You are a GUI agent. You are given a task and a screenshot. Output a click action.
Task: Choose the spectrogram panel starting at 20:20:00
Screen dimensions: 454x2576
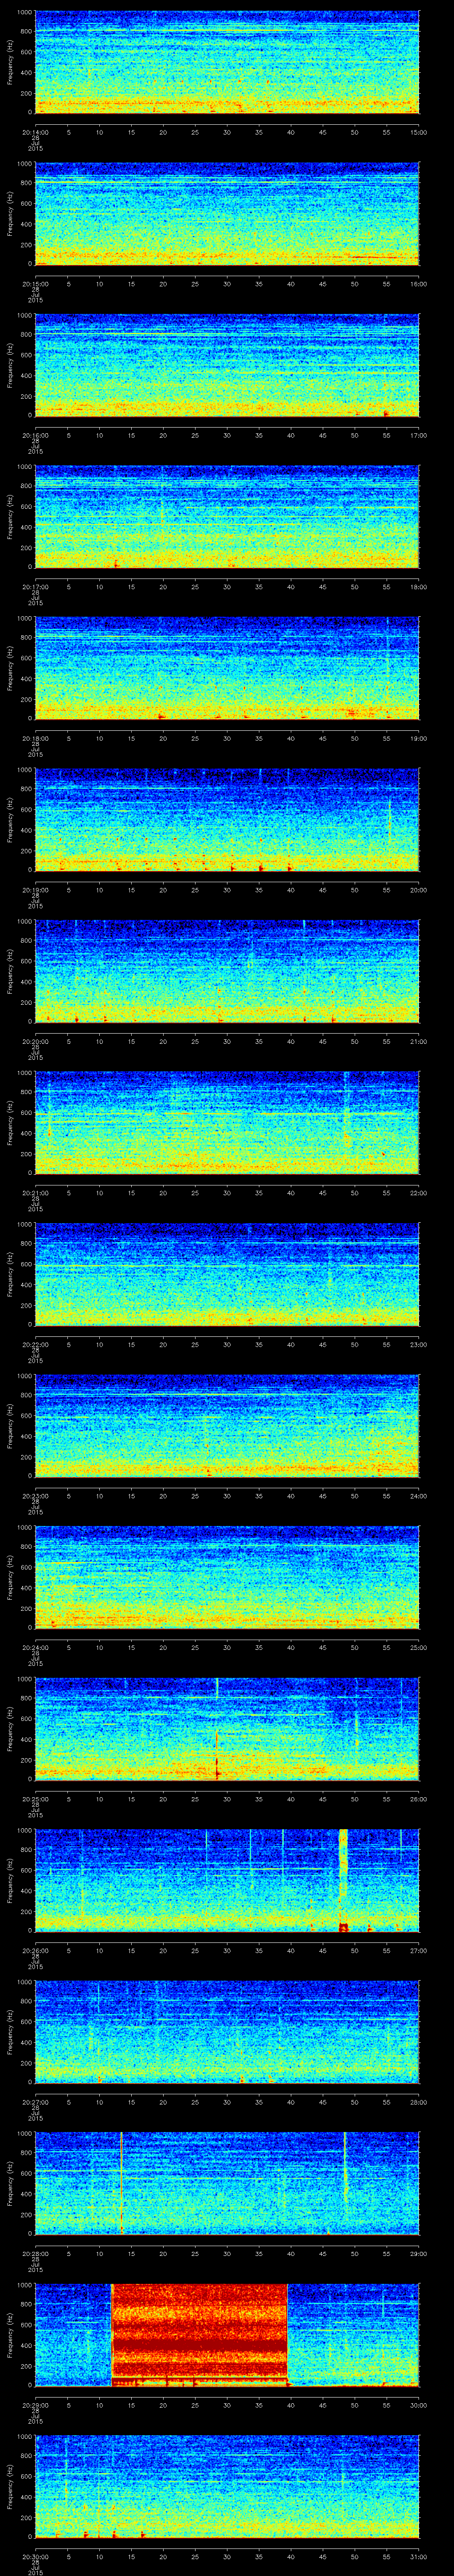(227, 970)
